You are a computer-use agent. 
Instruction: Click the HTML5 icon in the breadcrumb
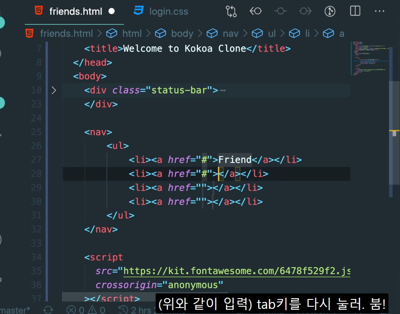click(x=30, y=33)
